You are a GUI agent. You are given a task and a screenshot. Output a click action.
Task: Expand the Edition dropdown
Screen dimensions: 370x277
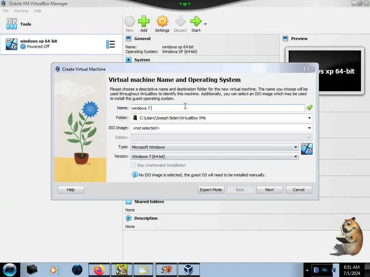(x=309, y=137)
